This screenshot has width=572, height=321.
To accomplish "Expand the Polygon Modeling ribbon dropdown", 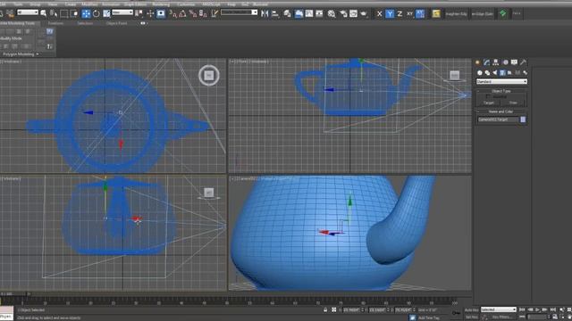I will coord(21,54).
